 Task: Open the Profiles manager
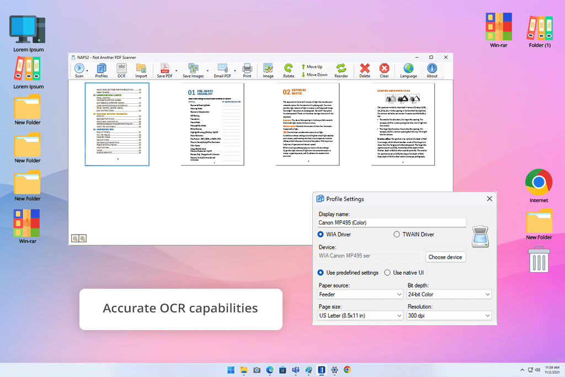(102, 70)
